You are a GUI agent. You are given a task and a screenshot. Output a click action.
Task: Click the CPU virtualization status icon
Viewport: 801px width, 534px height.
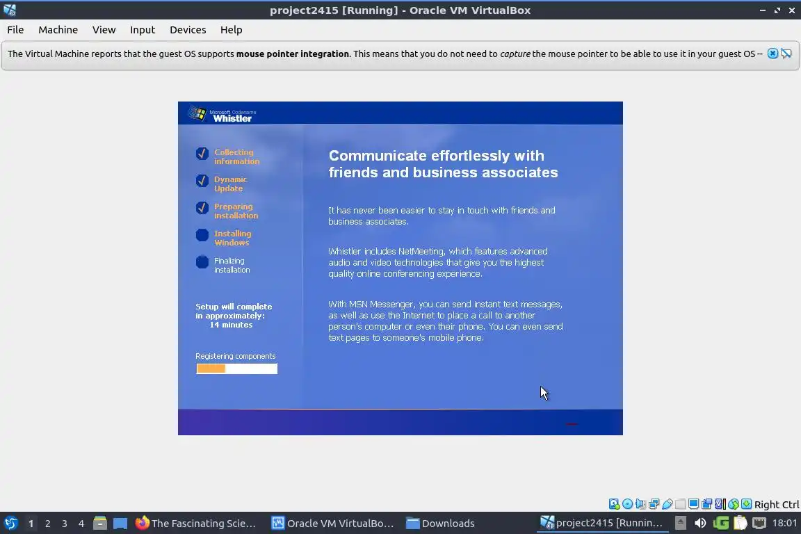[720, 504]
